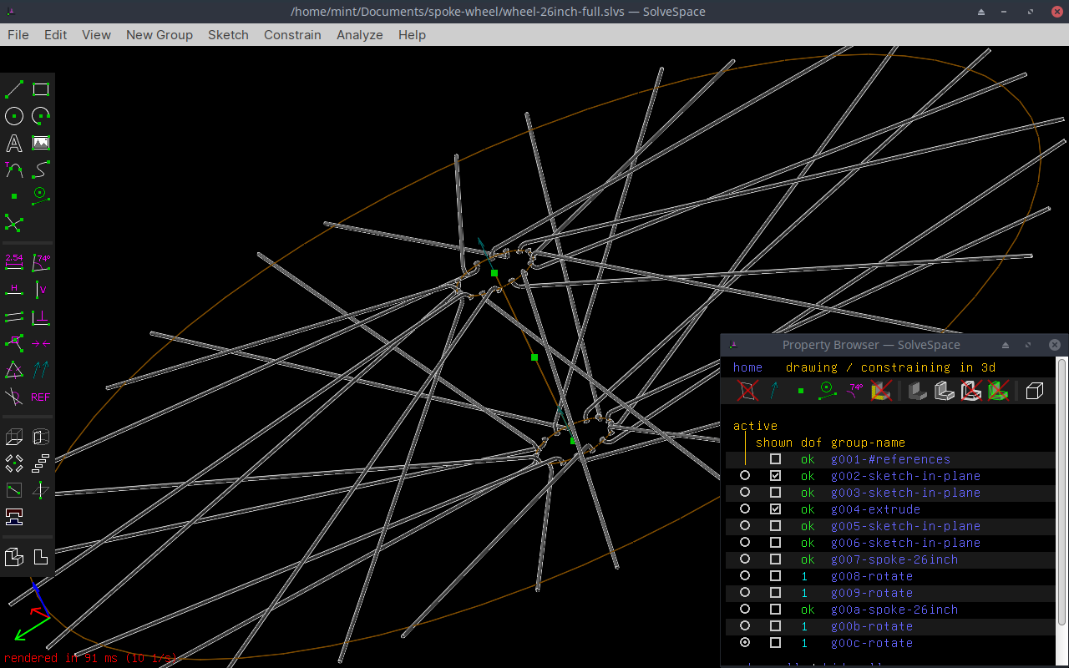Select the TrueType text tool

coord(14,143)
